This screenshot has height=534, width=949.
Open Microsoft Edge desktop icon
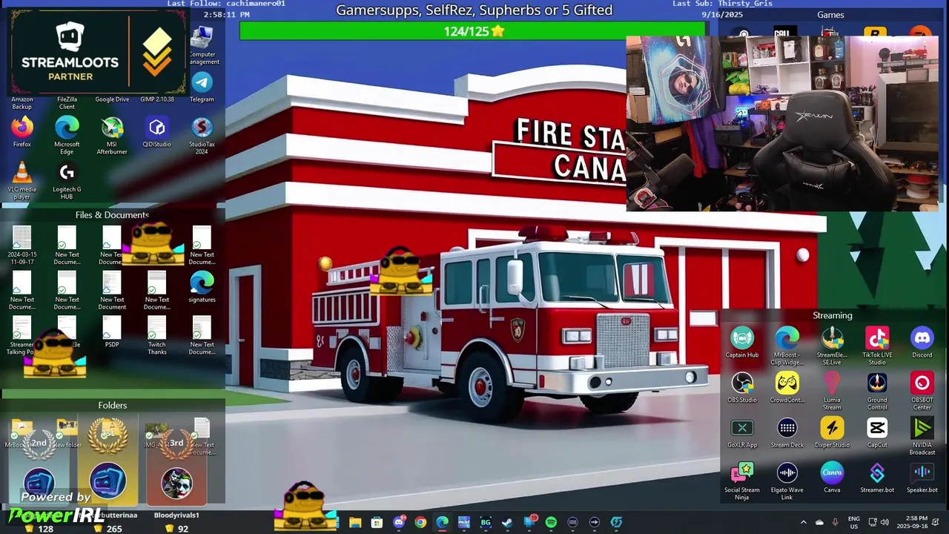pyautogui.click(x=67, y=135)
